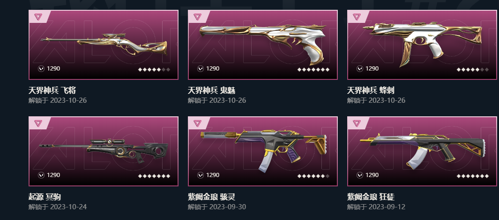Image resolution: width=499 pixels, height=220 pixels.
Task: Click the unlock date 2023-10-24 text
Action: click(68, 207)
